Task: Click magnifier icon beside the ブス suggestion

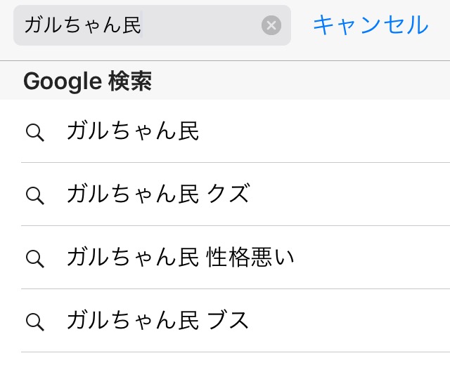Action: pyautogui.click(x=35, y=322)
